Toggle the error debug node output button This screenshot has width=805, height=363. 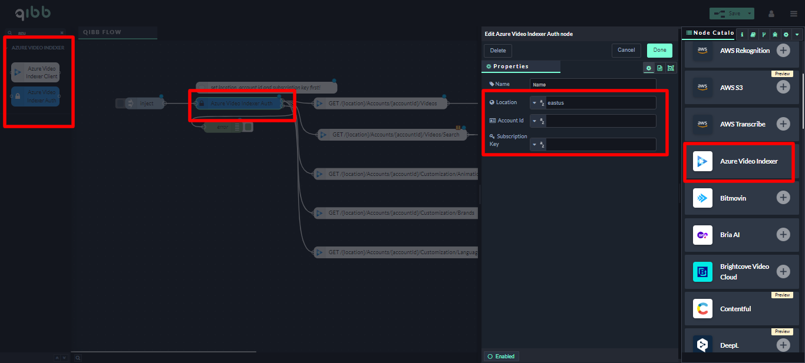pyautogui.click(x=249, y=126)
